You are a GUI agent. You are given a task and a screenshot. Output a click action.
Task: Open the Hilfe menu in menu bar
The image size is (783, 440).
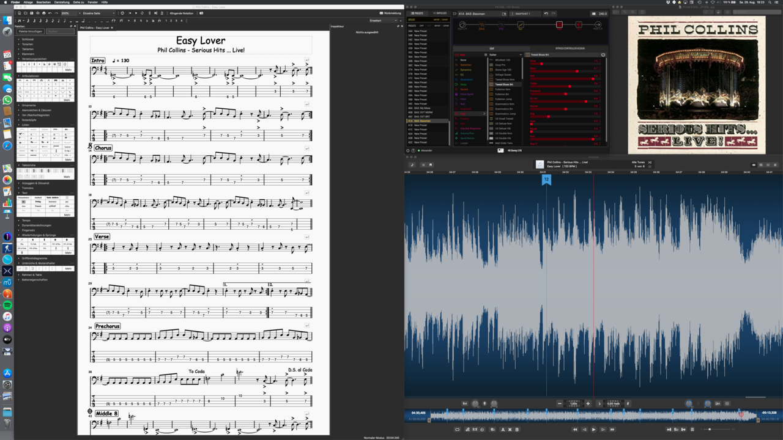point(104,2)
